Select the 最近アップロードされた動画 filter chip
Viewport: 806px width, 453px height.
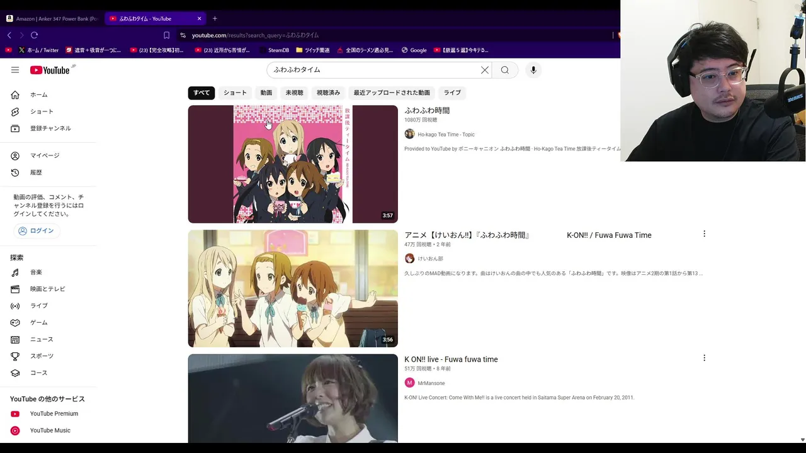coord(392,92)
